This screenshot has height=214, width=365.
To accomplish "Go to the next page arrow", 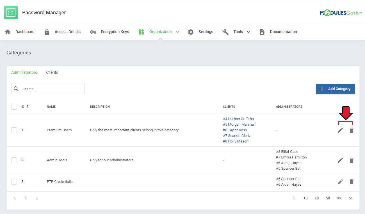I will [x=37, y=198].
